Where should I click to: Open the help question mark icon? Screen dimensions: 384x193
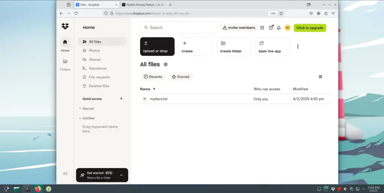tap(271, 28)
